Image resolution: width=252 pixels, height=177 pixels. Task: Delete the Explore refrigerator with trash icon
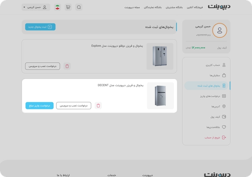click(67, 66)
